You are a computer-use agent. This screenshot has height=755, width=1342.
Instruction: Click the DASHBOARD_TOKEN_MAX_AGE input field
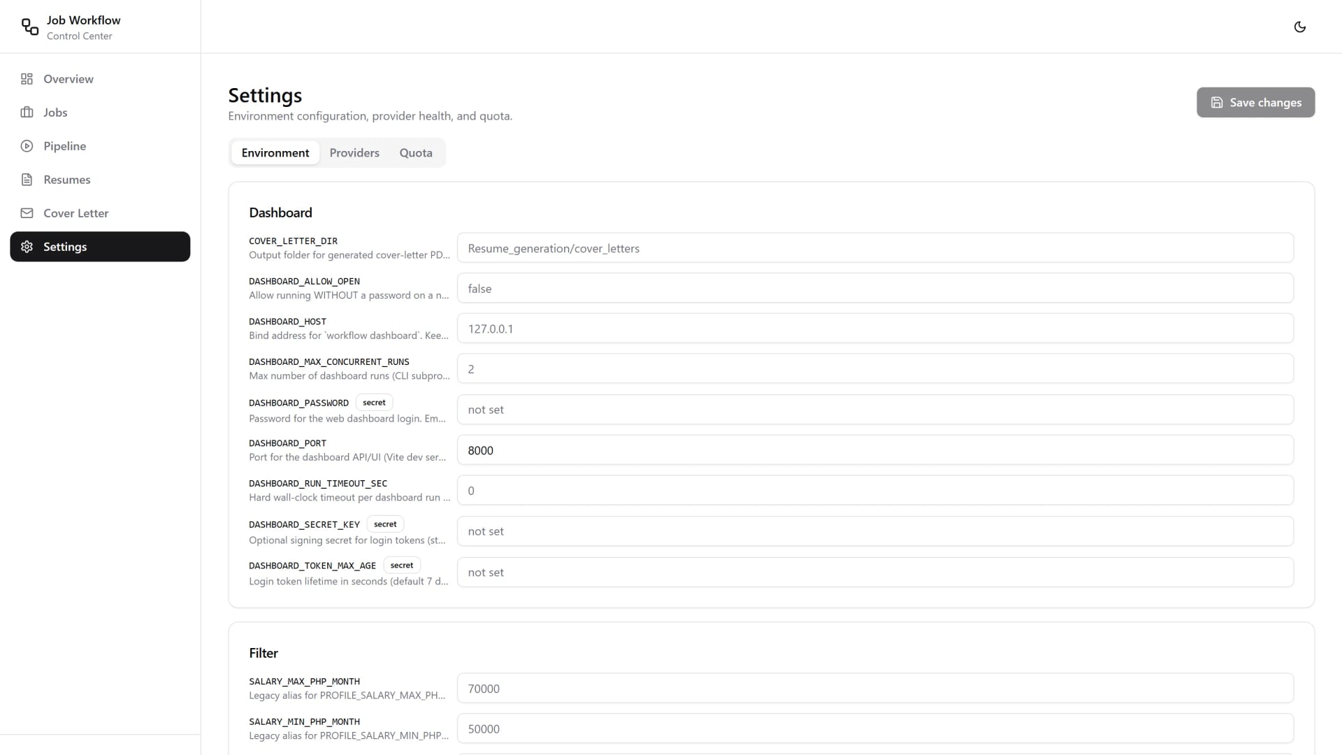click(x=875, y=573)
